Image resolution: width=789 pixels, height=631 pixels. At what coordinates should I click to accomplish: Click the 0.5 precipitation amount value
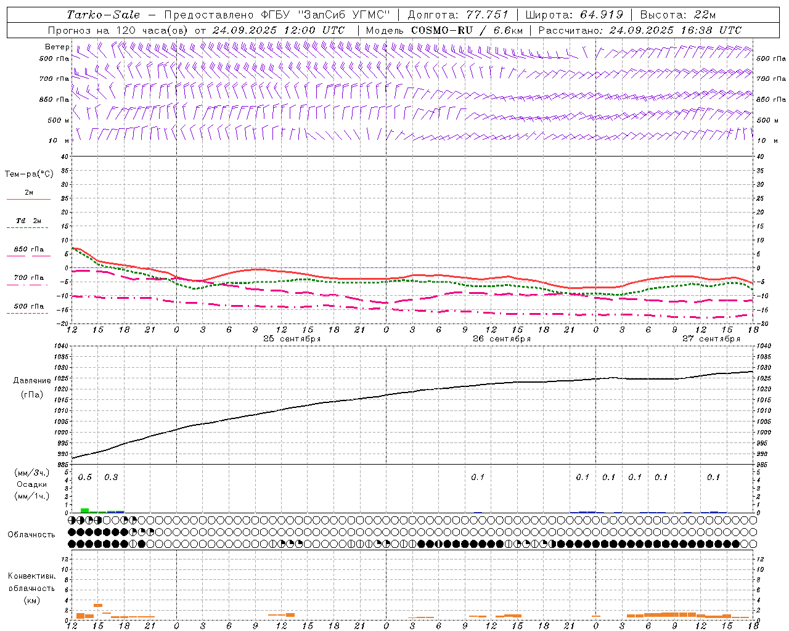click(85, 478)
